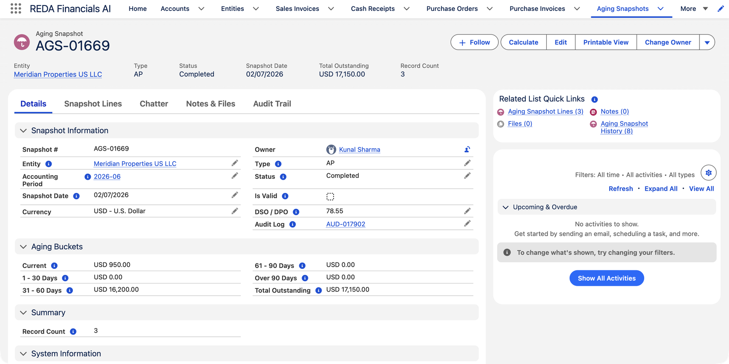Screen dimensions: 729x364
Task: Open the App Launcher grid icon
Action: pos(16,9)
